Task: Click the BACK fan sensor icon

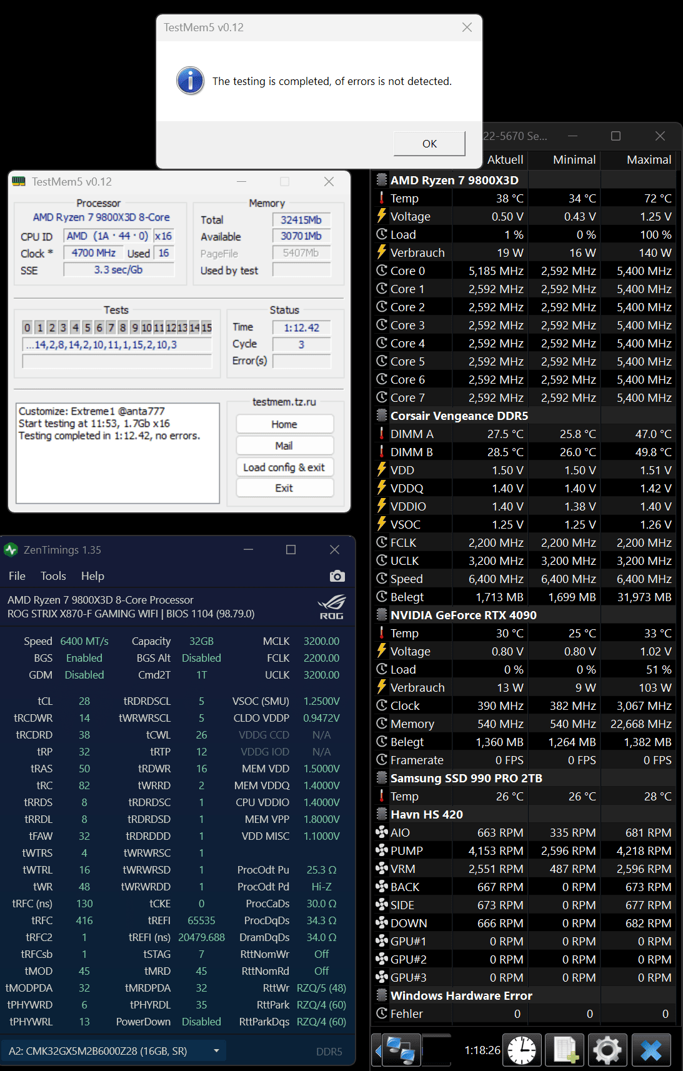Action: coord(382,887)
